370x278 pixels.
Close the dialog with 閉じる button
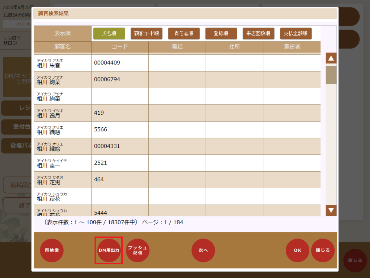[x=323, y=250]
